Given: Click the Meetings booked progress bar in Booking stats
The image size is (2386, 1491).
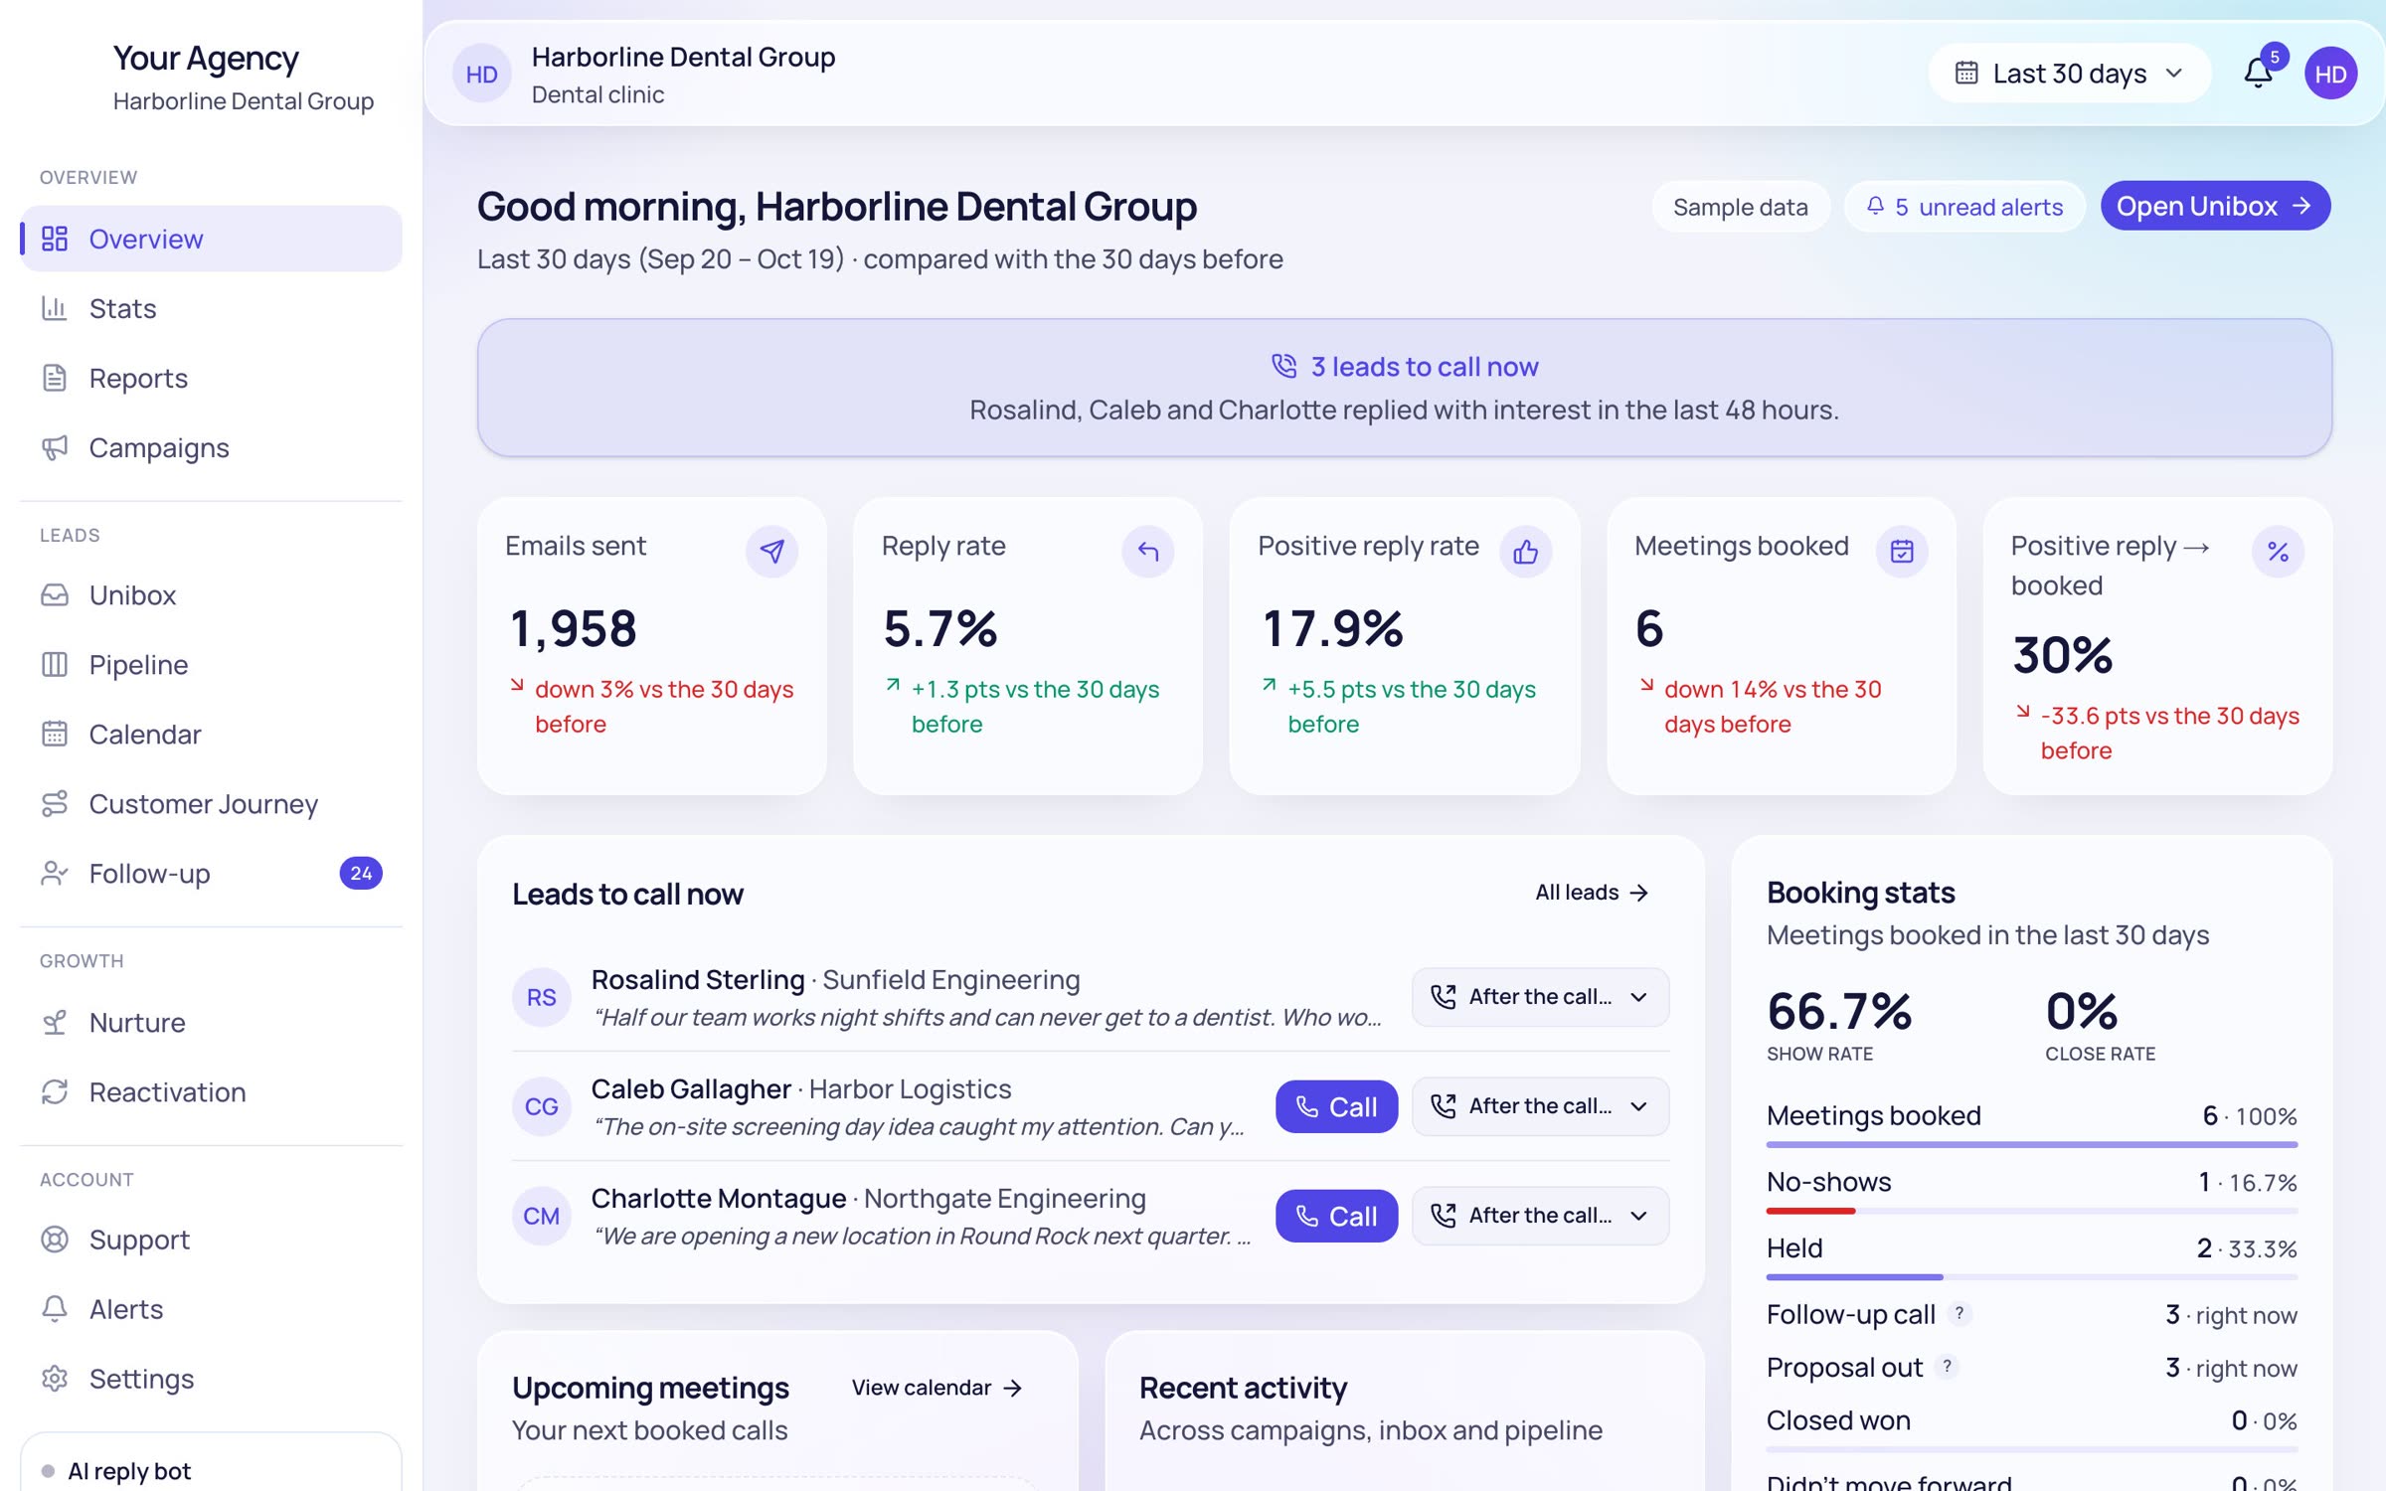Looking at the screenshot, I should (x=2031, y=1144).
